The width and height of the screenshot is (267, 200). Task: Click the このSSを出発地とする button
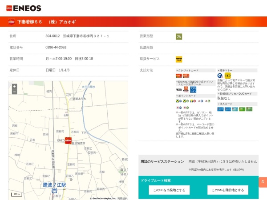click(x=169, y=190)
